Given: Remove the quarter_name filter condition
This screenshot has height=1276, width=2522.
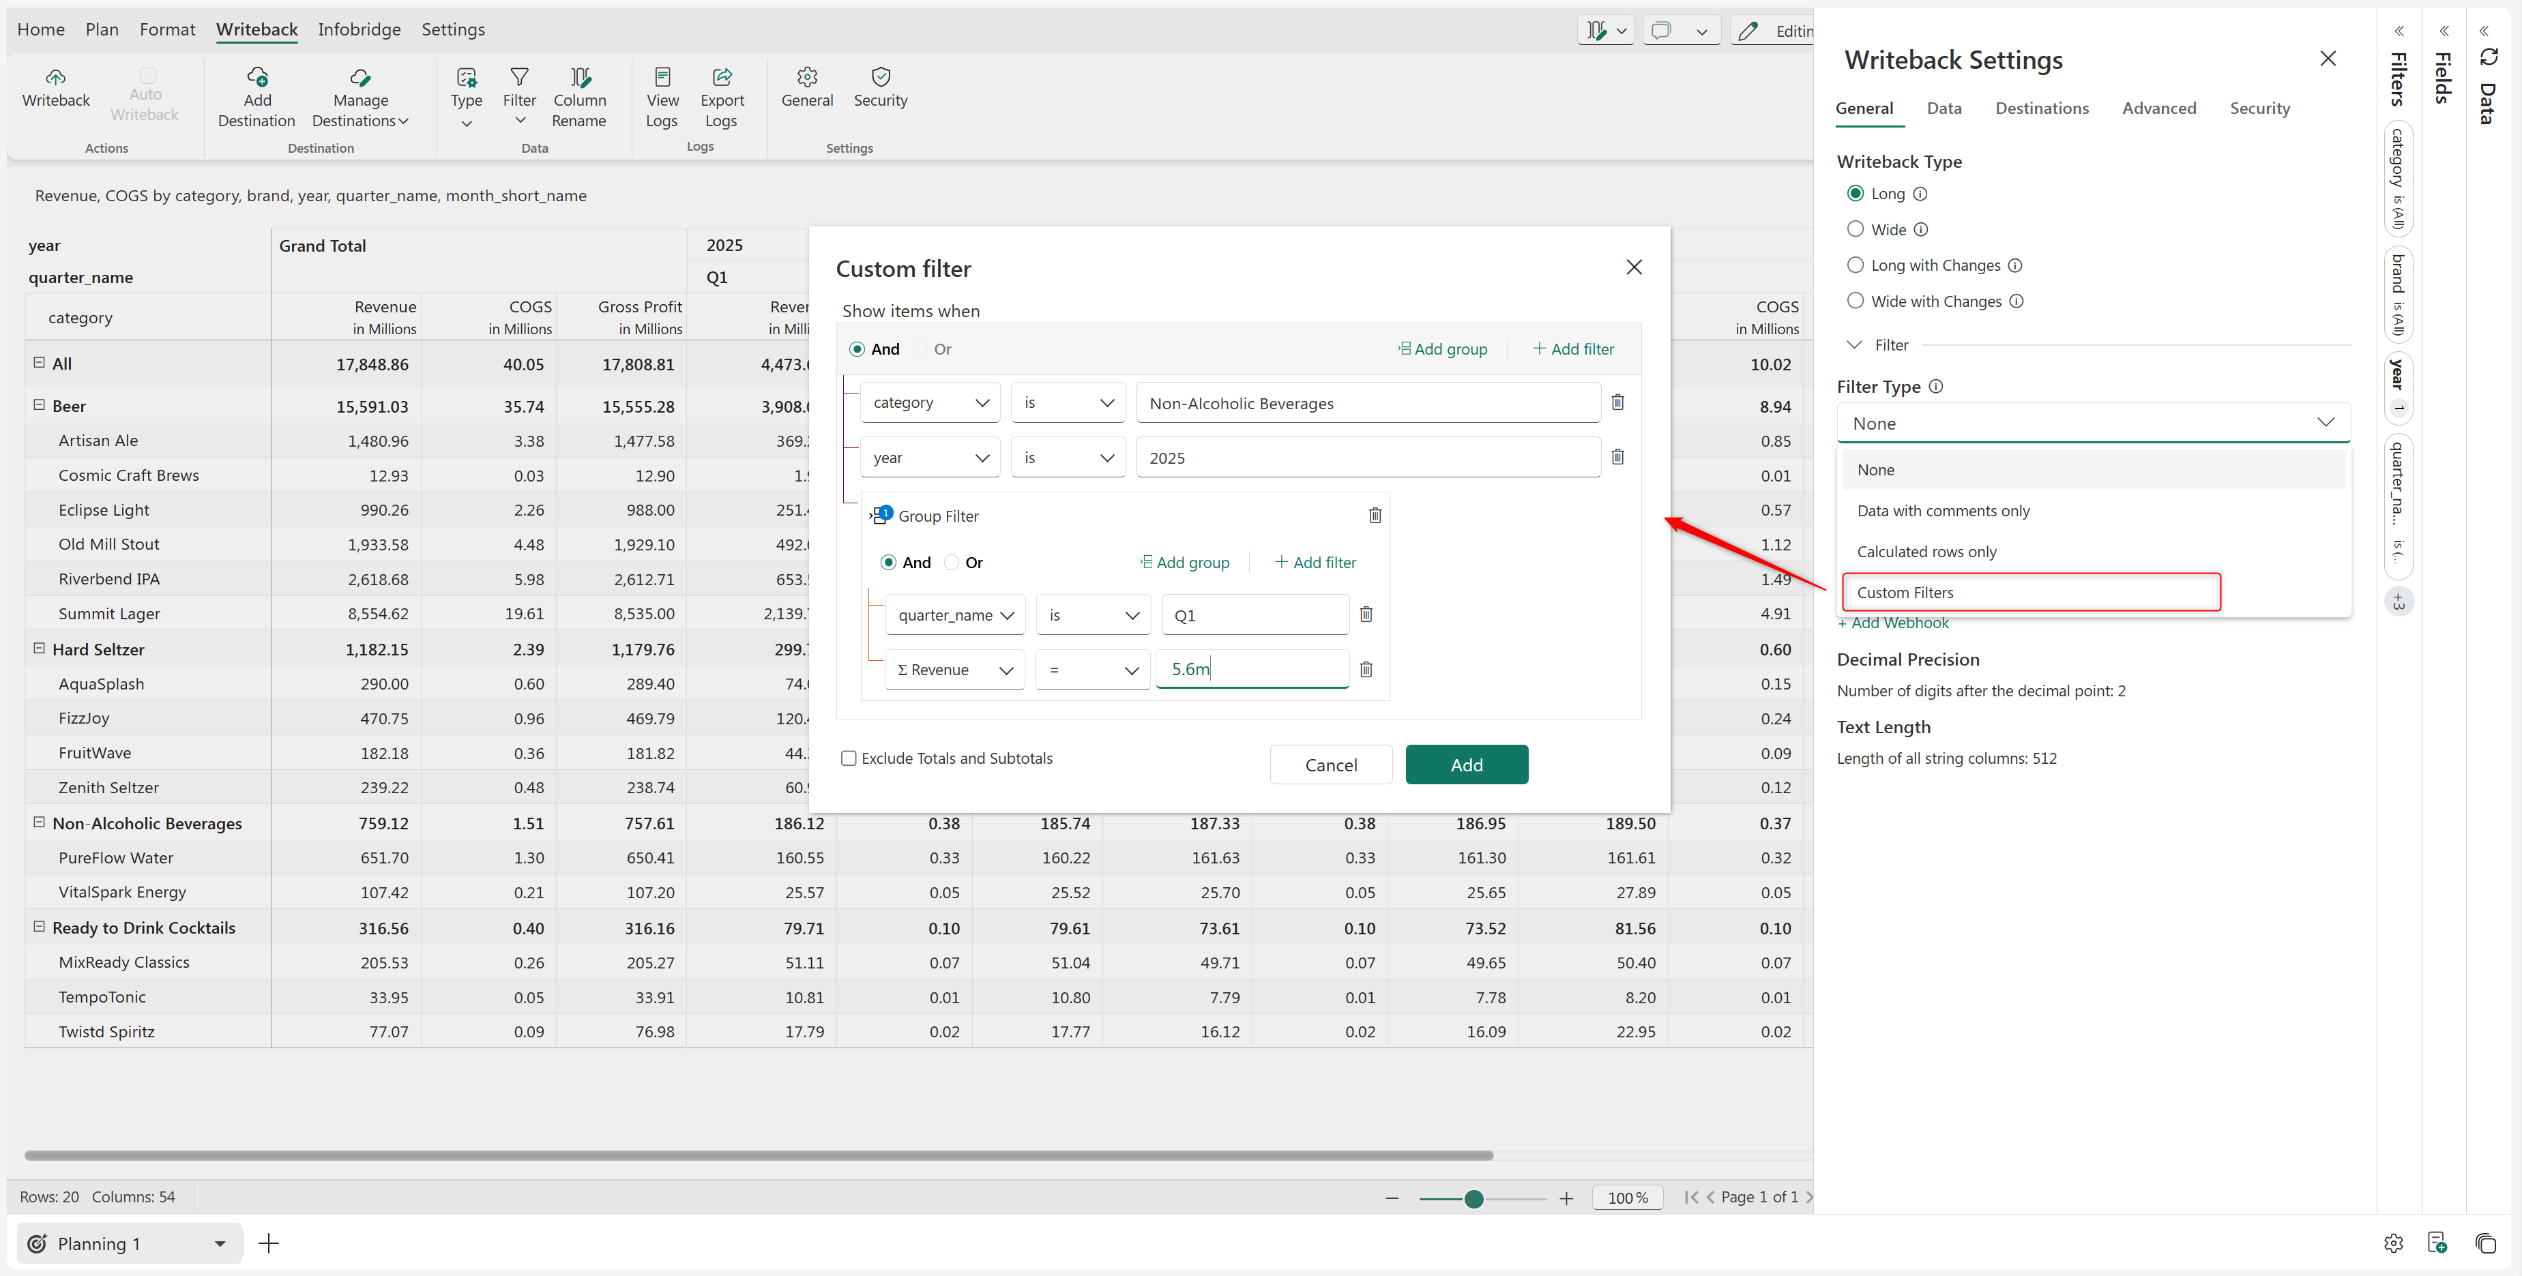Looking at the screenshot, I should click(1366, 614).
